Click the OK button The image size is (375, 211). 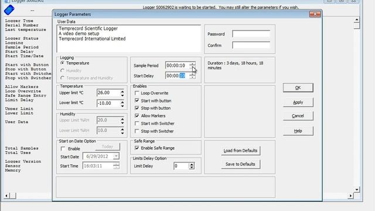click(x=298, y=88)
